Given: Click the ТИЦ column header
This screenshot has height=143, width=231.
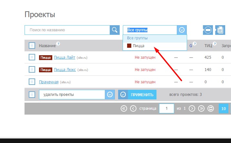Looking at the screenshot, I should point(208,46).
